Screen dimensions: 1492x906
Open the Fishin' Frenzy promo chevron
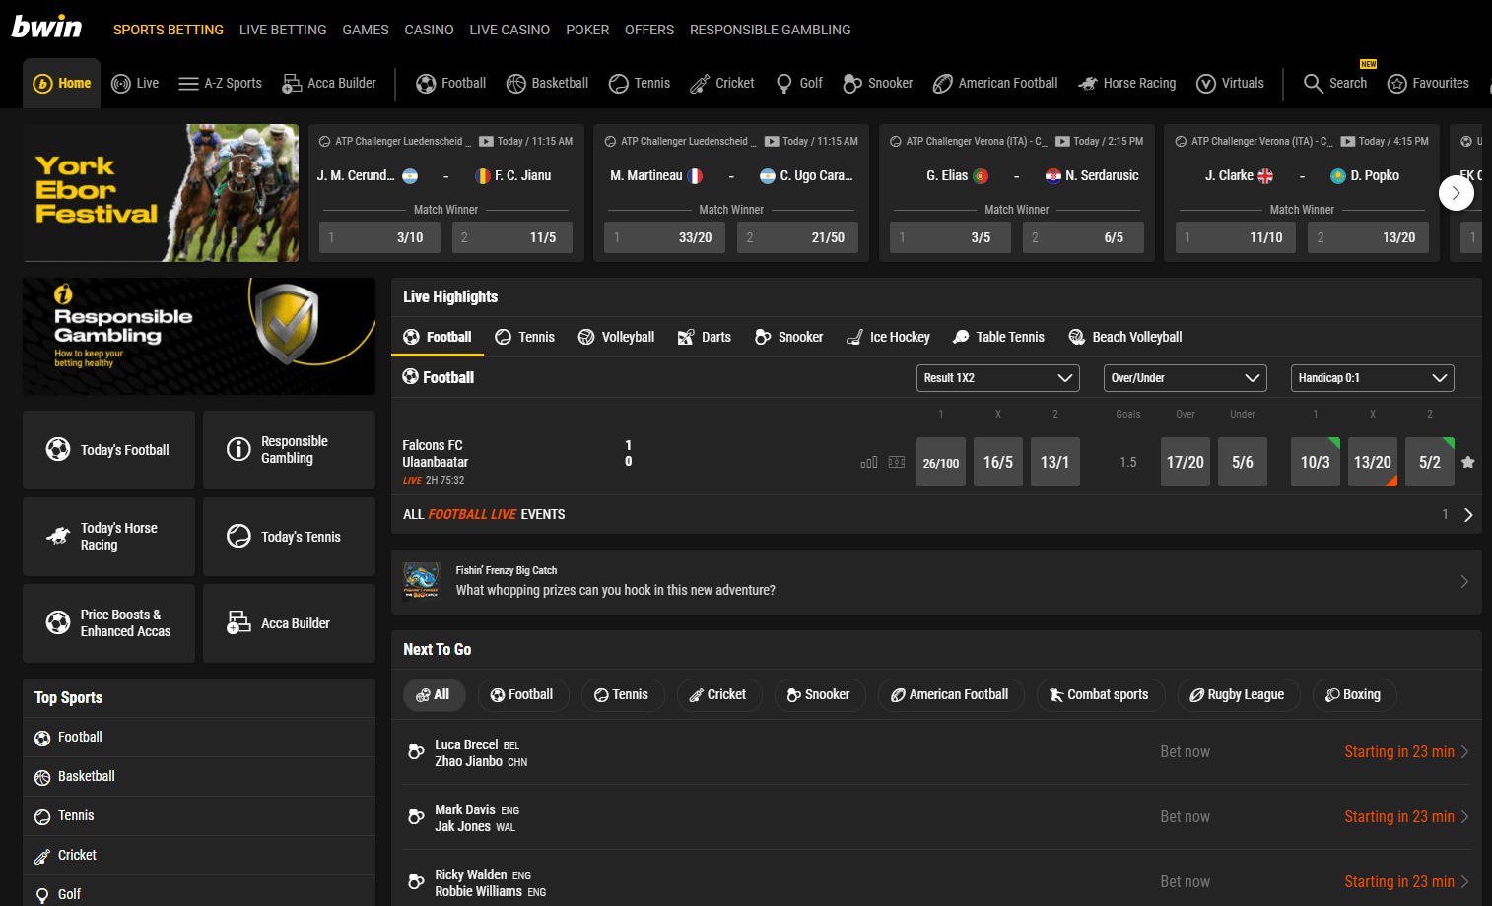pyautogui.click(x=1464, y=582)
